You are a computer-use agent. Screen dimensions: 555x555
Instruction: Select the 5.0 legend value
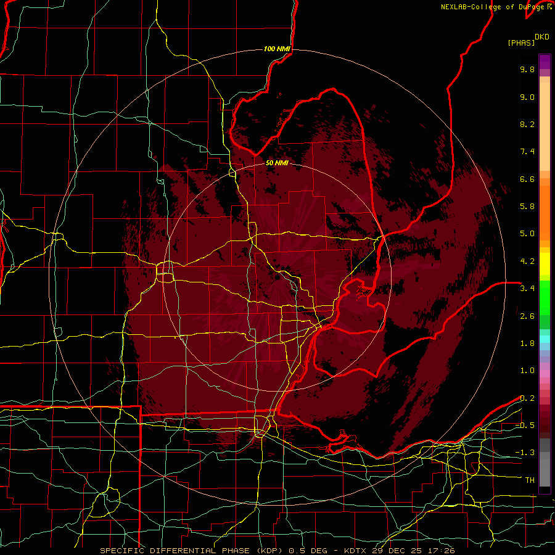pos(527,234)
